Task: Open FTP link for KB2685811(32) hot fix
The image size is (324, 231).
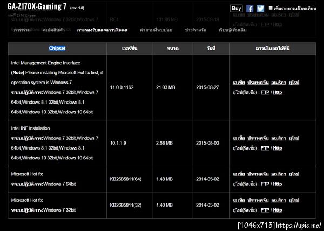Action: tap(265, 210)
